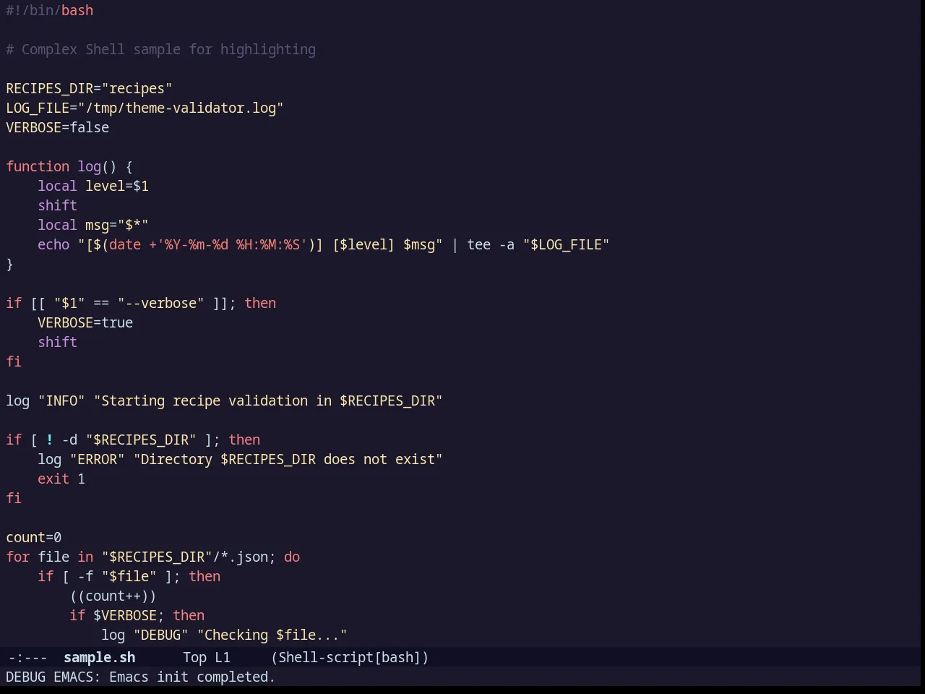Click the -:--- buffer status indicator
This screenshot has height=694, width=925.
(x=27, y=657)
